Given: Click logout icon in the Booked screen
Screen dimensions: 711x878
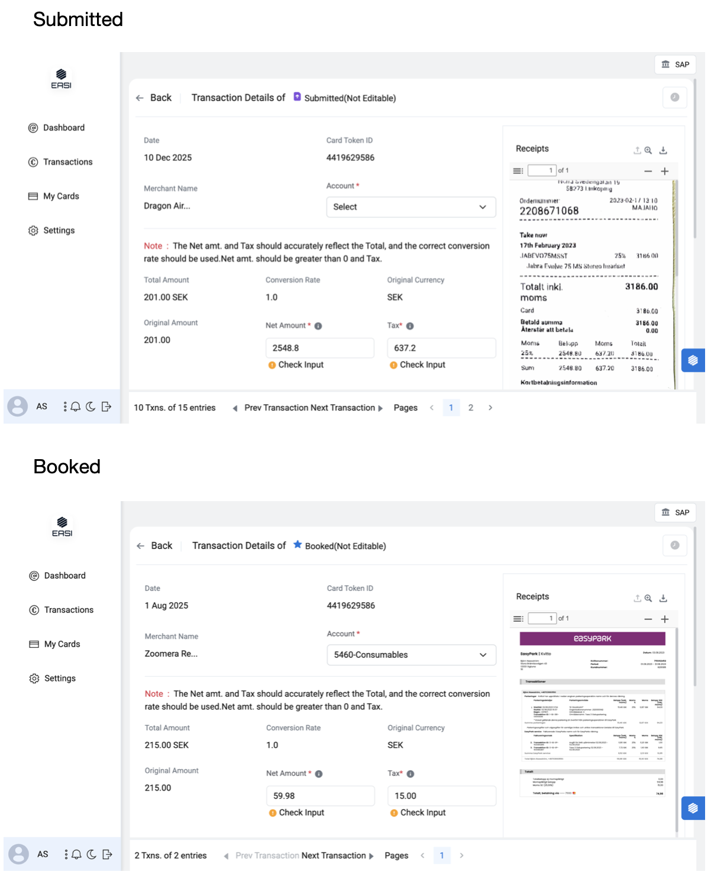Looking at the screenshot, I should (107, 854).
